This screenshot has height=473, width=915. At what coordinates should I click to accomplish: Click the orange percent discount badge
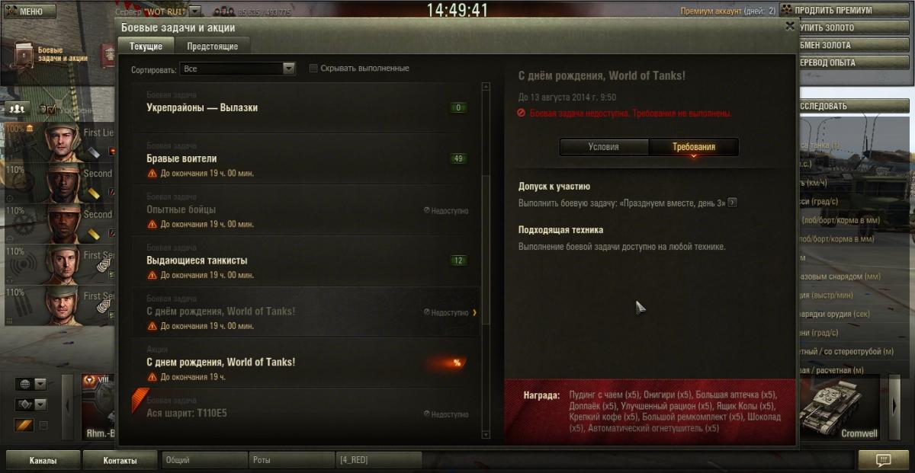click(457, 363)
